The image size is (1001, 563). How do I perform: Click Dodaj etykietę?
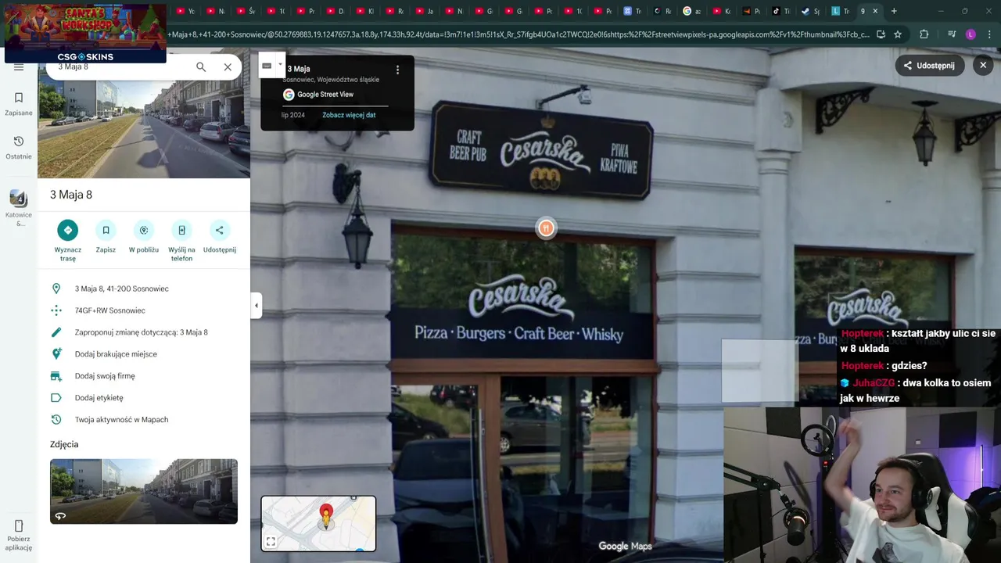click(x=144, y=398)
